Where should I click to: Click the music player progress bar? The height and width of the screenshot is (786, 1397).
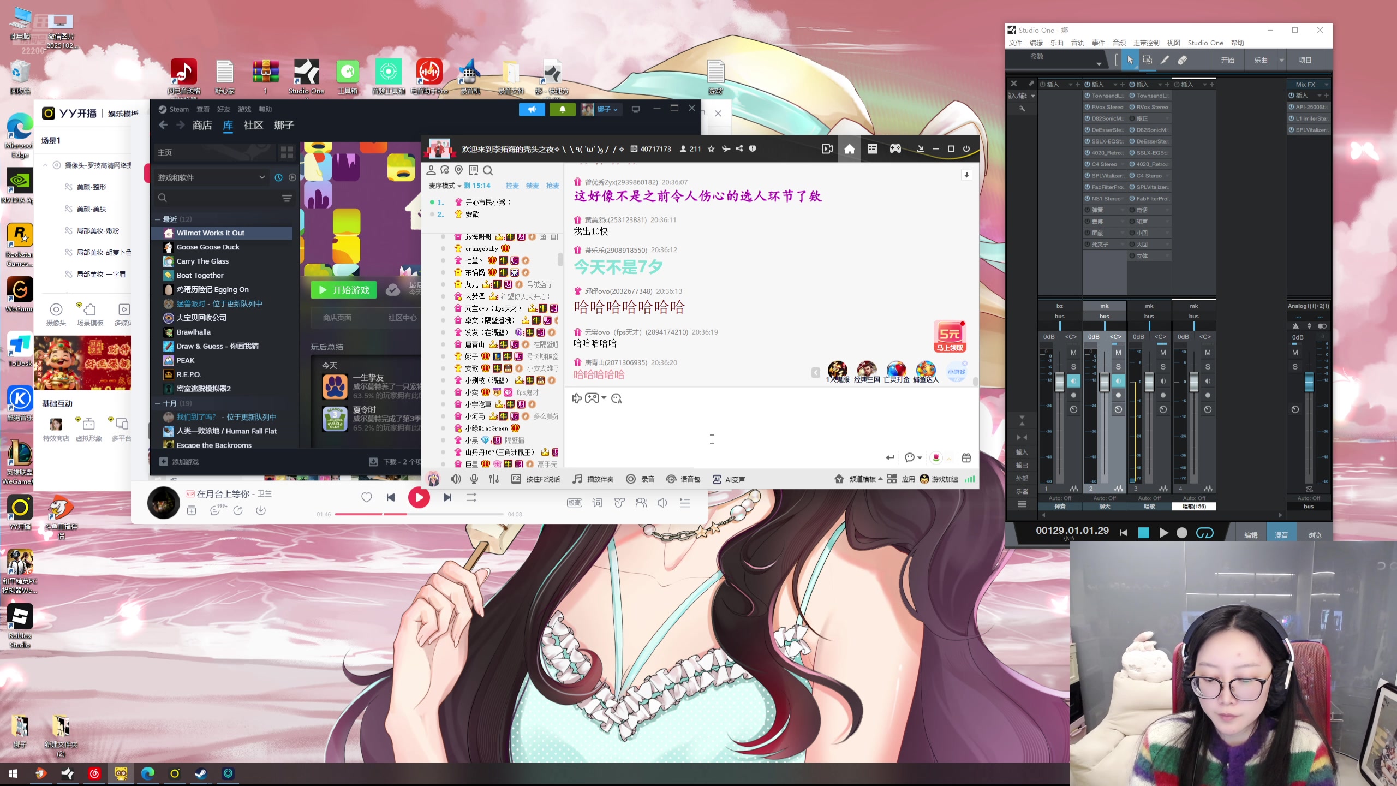(419, 514)
